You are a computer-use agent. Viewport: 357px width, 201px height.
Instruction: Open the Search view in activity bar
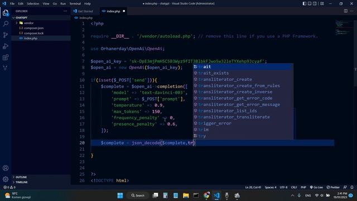[6, 23]
